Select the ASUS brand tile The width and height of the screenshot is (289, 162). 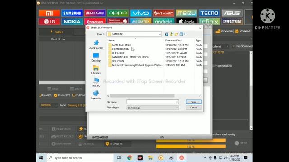pyautogui.click(x=232, y=13)
